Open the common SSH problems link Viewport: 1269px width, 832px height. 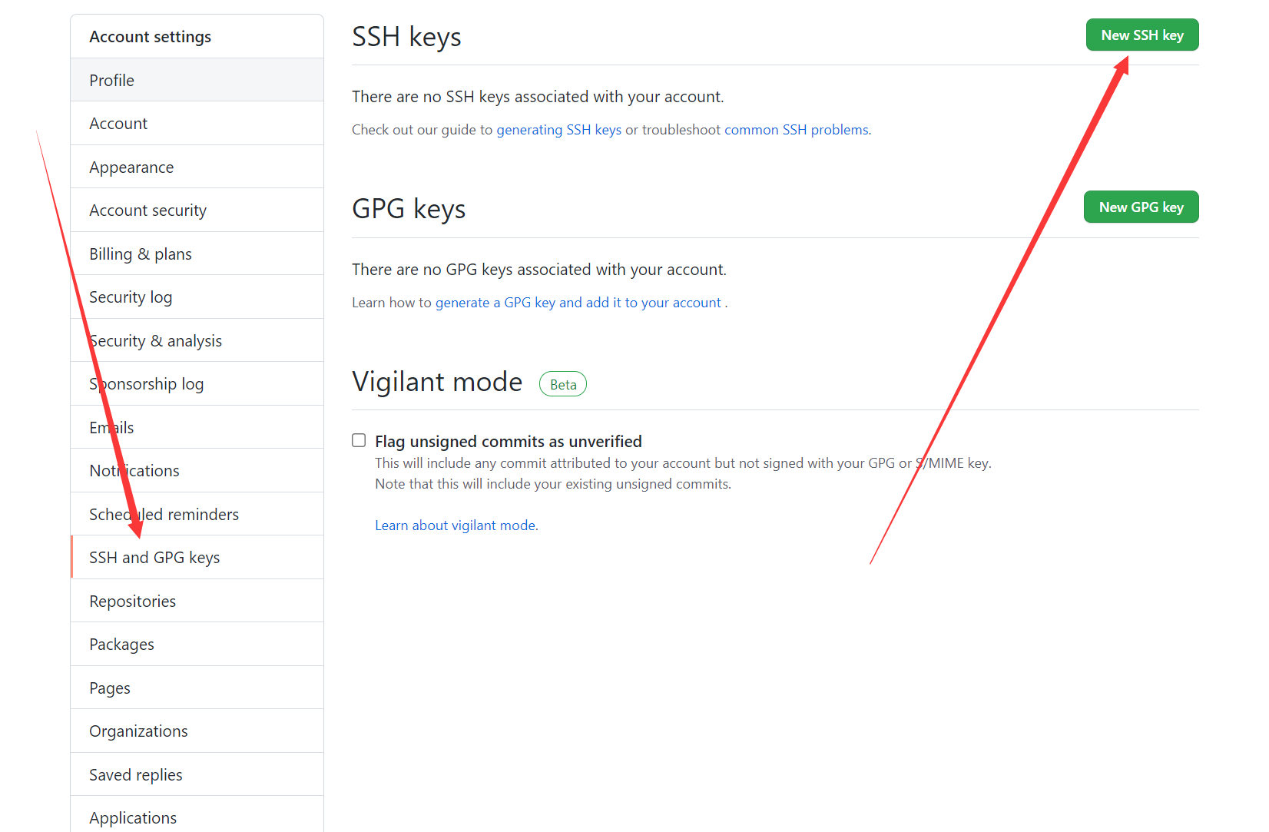pyautogui.click(x=796, y=130)
